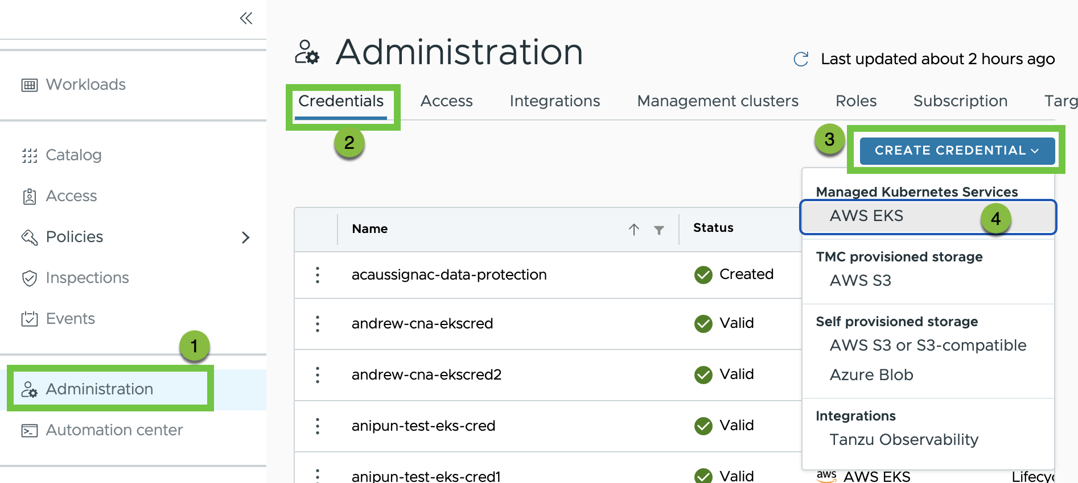Click the andrew-cna-ekscred2 credential name

tap(426, 375)
